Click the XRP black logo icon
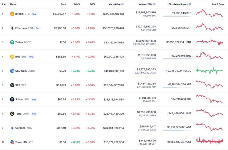Screen dimensions: 228x150 pyautogui.click(x=12, y=85)
